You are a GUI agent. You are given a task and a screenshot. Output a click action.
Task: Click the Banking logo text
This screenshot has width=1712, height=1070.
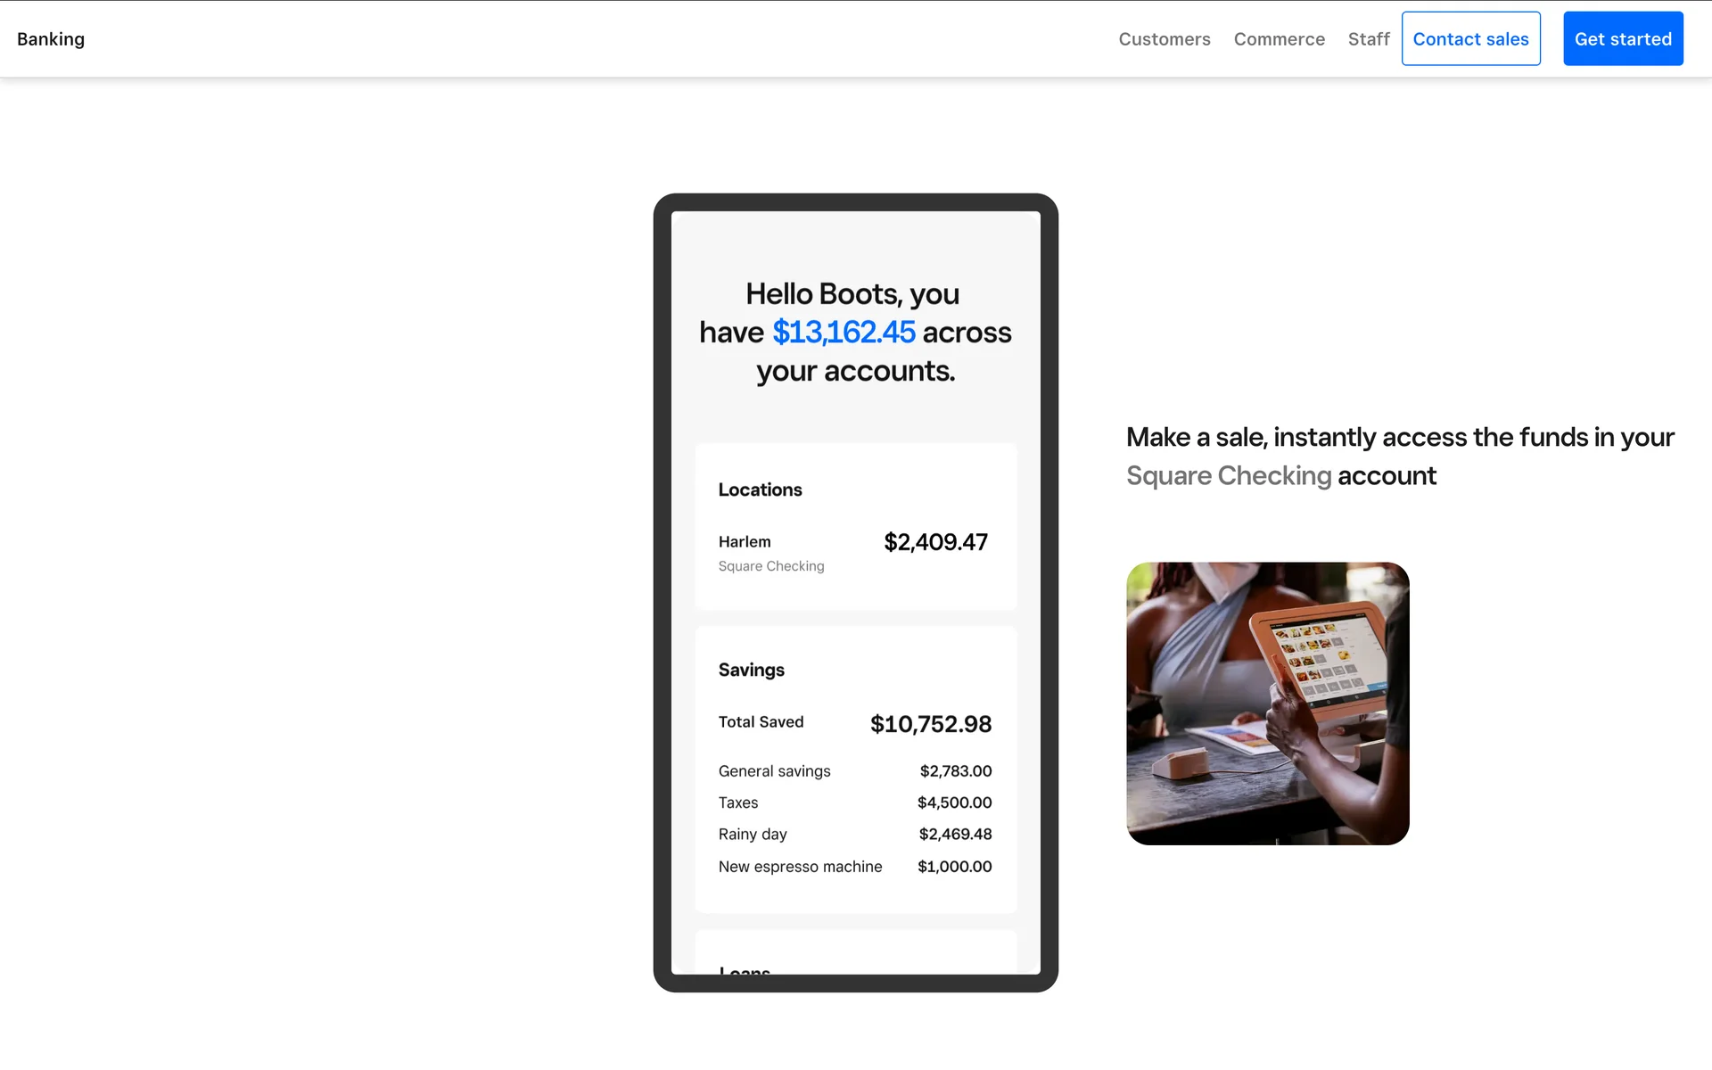coord(51,39)
